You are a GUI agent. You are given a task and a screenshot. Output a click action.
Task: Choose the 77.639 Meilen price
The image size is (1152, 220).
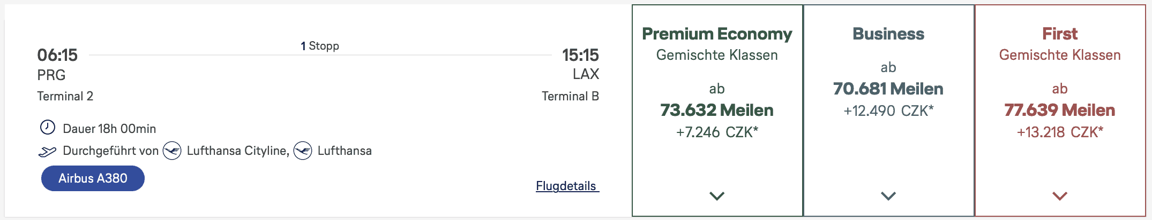[1060, 110]
